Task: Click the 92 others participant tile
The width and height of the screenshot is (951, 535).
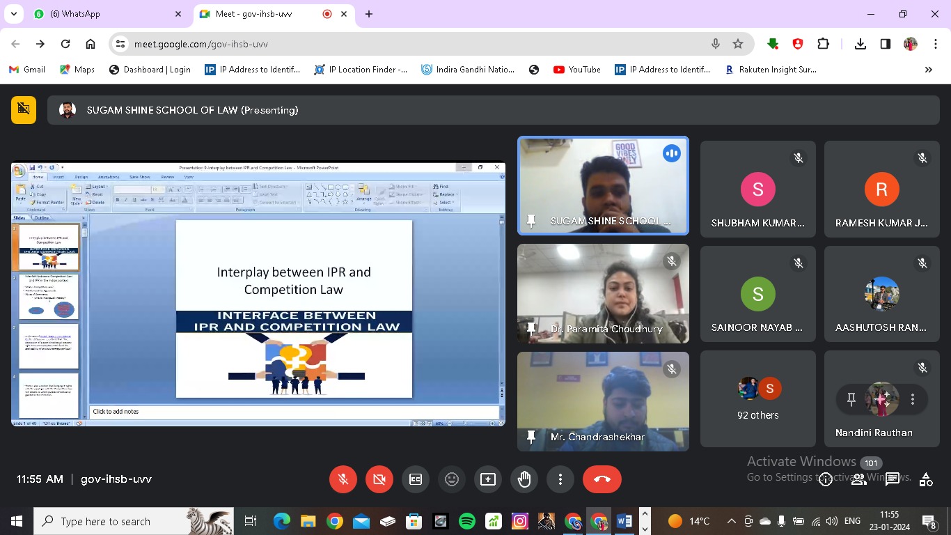Action: [x=757, y=399]
